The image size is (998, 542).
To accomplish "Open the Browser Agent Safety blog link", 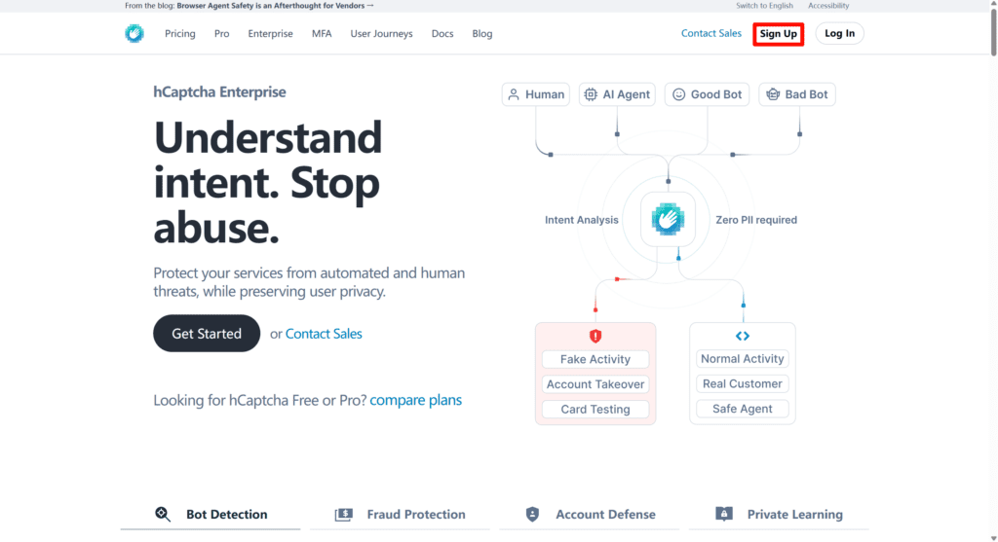I will 275,6.
